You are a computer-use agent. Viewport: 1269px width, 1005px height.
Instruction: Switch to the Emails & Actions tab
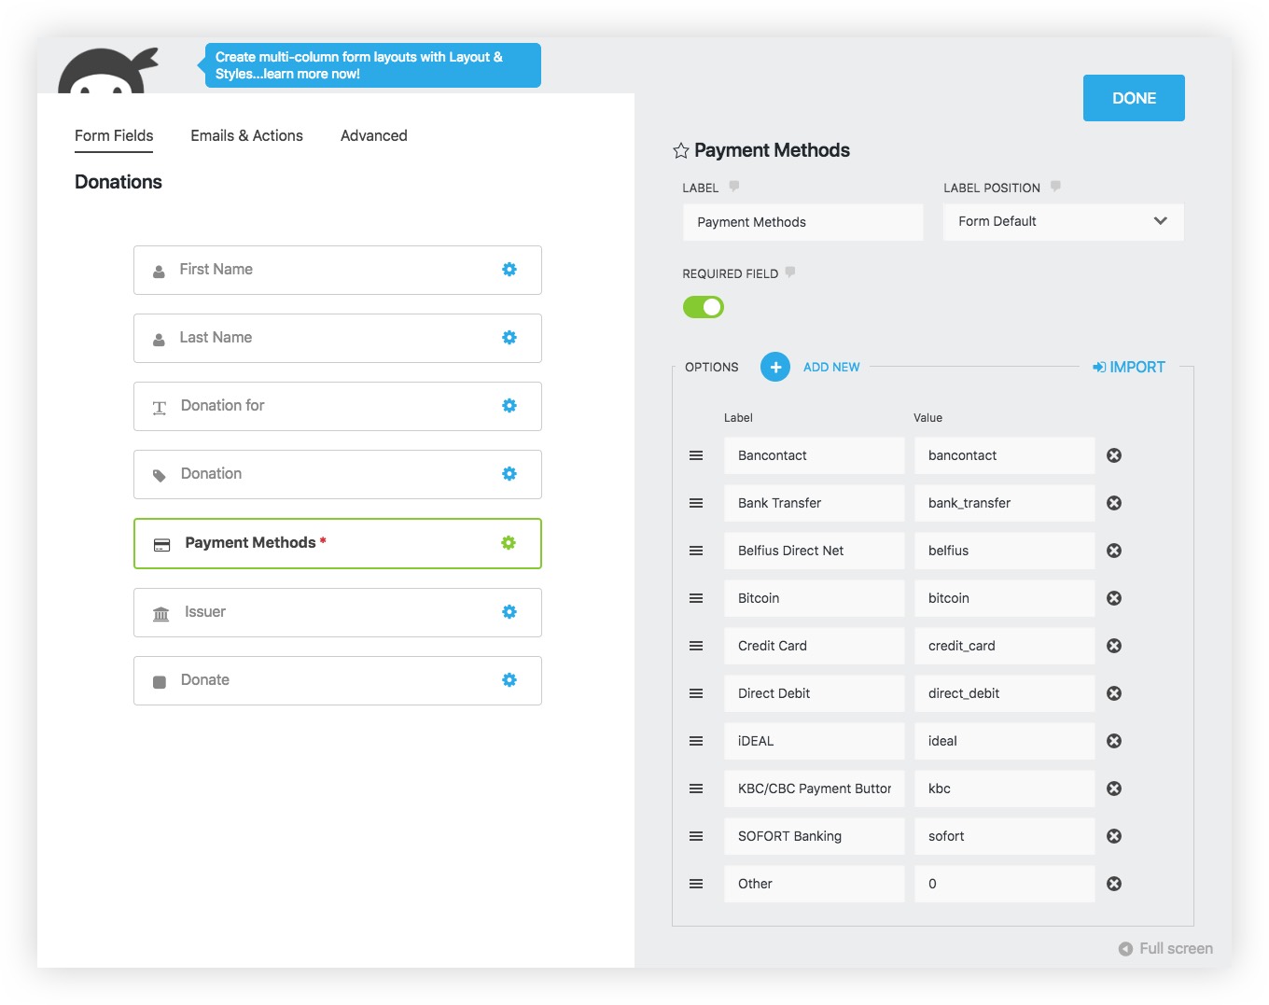point(246,135)
